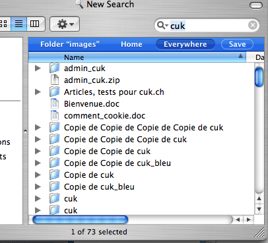Search in Folder "images" scope
Screen dimensions: 268x243
pyautogui.click(x=70, y=44)
